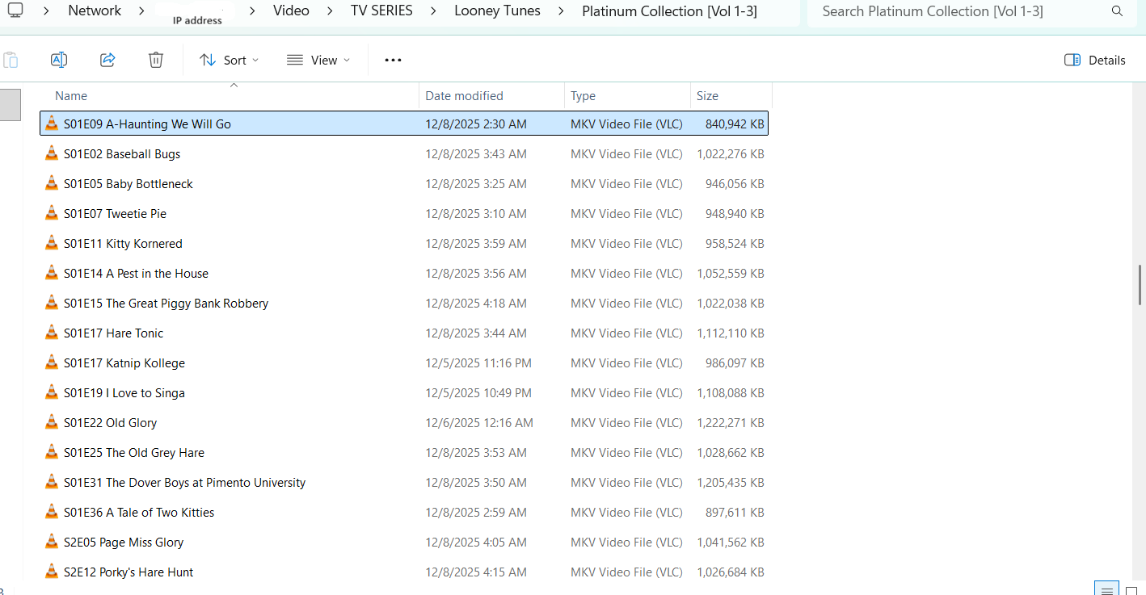Click VLC icon of S01E22 Old Glory

pos(52,422)
